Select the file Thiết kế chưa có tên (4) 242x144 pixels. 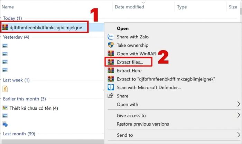tap(34, 108)
